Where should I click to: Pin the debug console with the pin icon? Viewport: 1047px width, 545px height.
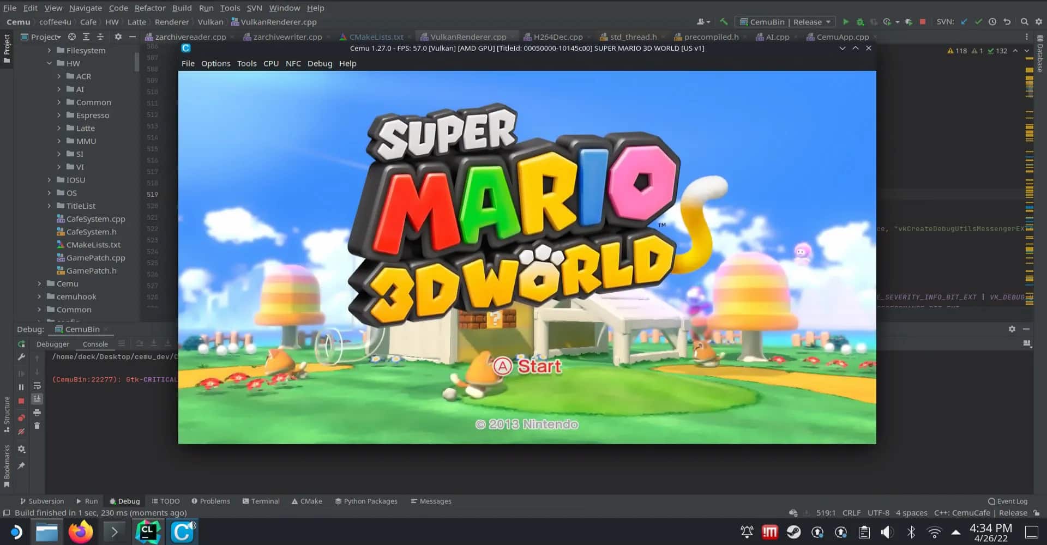tap(21, 465)
